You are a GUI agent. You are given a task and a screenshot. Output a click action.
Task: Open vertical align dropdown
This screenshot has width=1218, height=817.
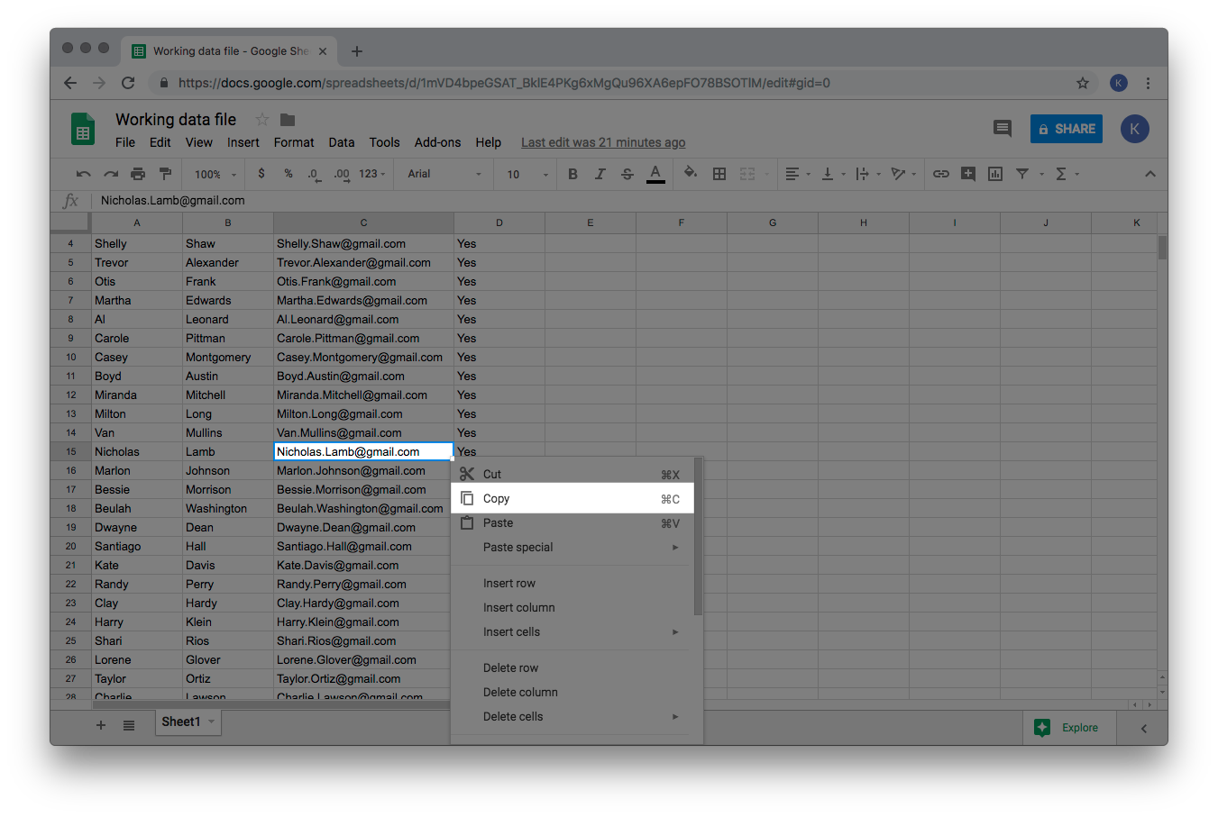833,174
